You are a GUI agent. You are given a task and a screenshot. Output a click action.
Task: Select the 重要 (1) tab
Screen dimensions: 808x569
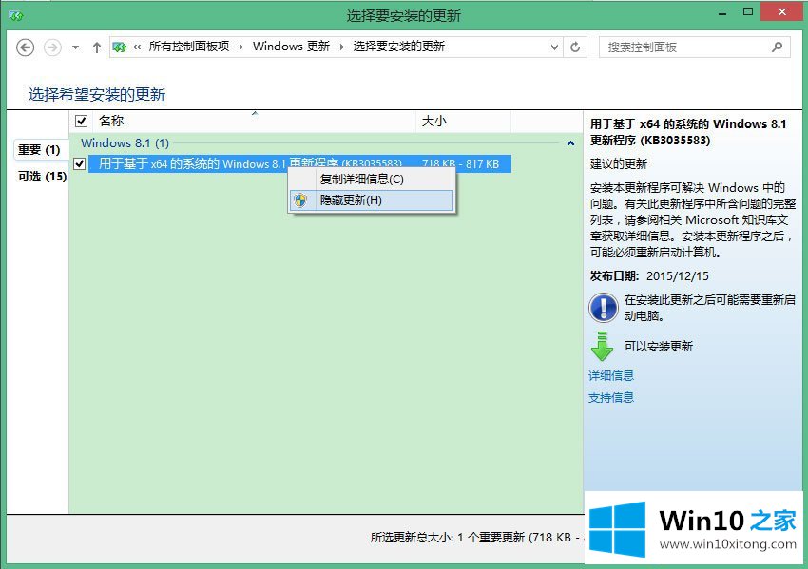click(x=40, y=150)
